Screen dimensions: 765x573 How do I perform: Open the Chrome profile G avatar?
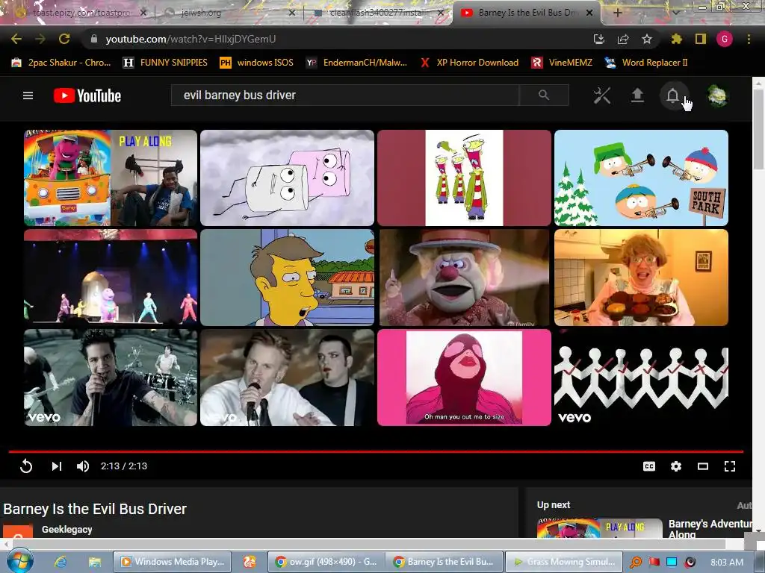(x=725, y=39)
